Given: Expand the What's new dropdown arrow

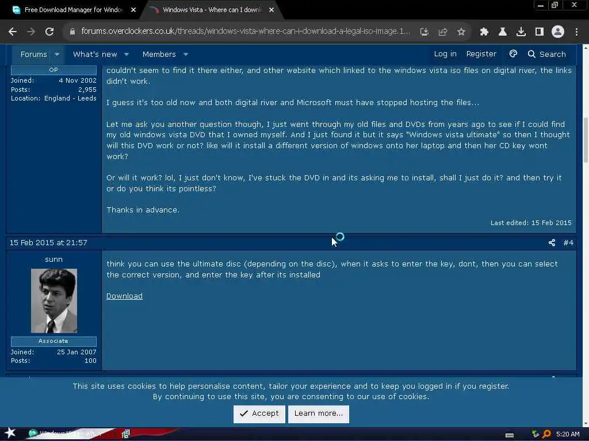Looking at the screenshot, I should point(127,55).
